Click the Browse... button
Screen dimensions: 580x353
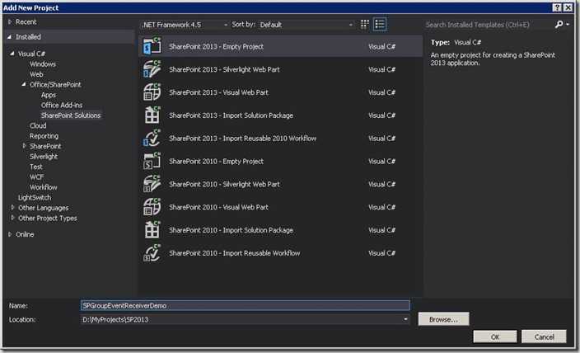coord(443,319)
